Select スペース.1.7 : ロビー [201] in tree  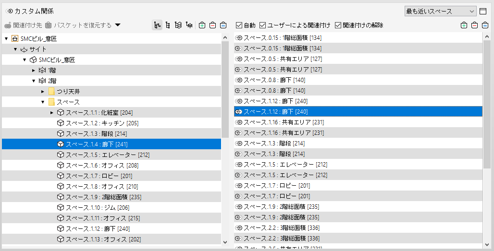click(111, 176)
